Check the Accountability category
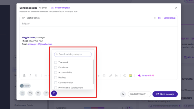 pyautogui.click(x=56, y=73)
